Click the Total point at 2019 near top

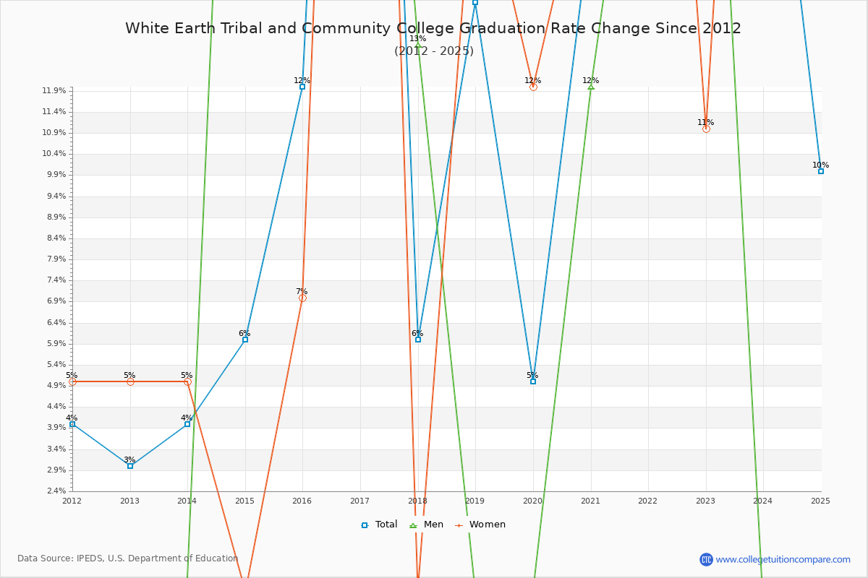[x=475, y=2]
